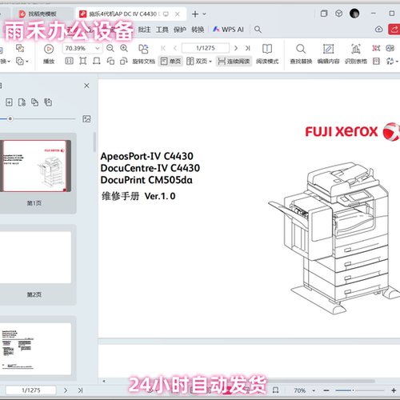Go to first page arrow in toolbar
400x400 pixels.
tap(163, 48)
